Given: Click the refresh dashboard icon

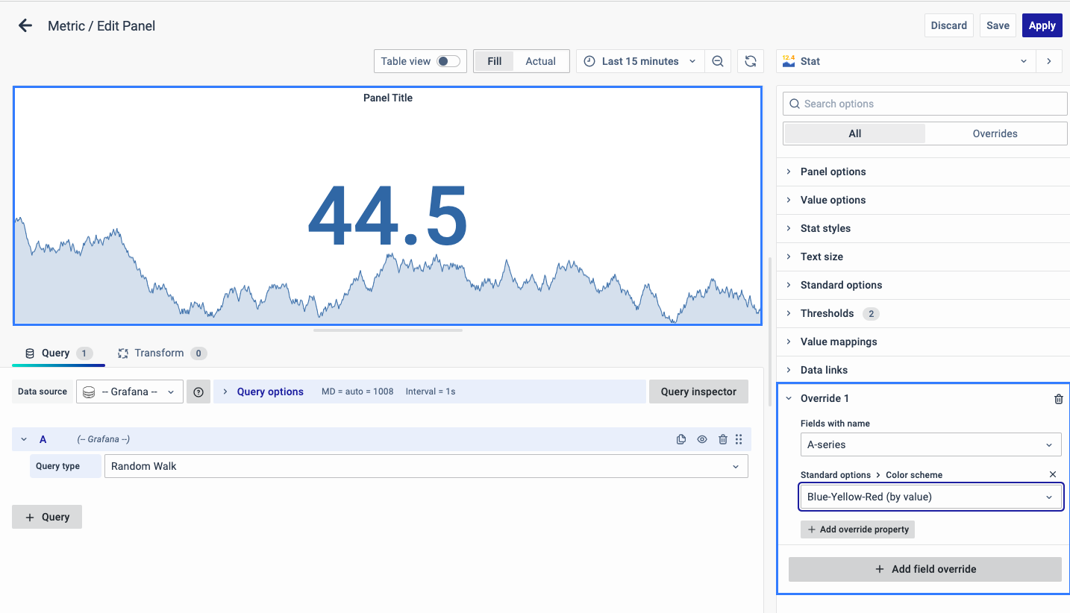Looking at the screenshot, I should (x=751, y=61).
